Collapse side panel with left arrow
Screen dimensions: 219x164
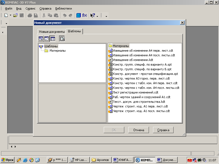pyautogui.click(x=3, y=32)
